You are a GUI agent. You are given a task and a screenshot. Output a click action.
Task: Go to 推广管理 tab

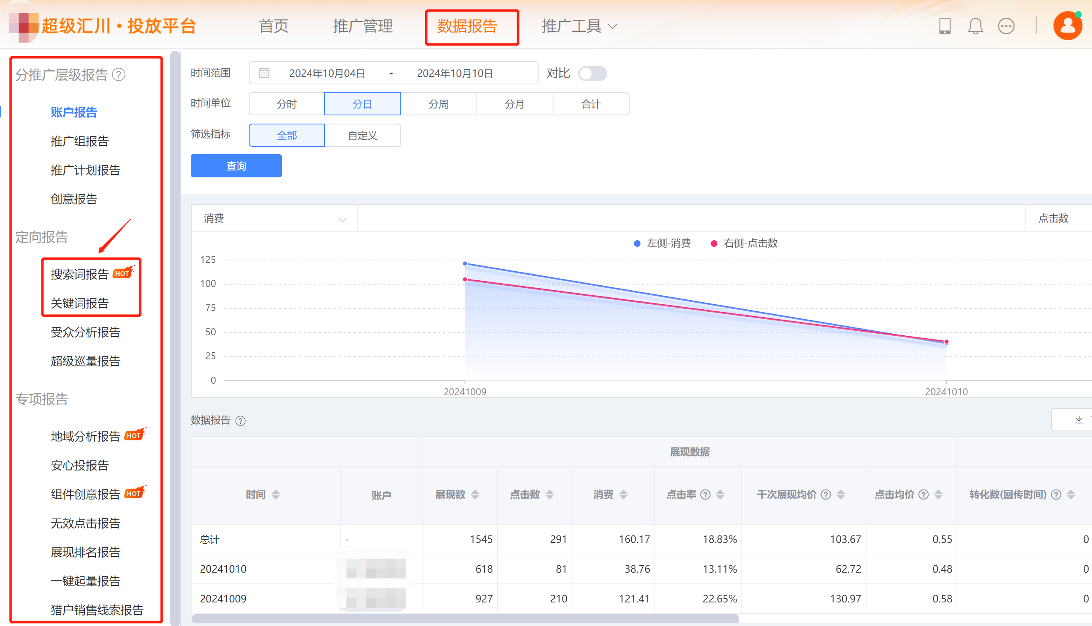pos(363,26)
